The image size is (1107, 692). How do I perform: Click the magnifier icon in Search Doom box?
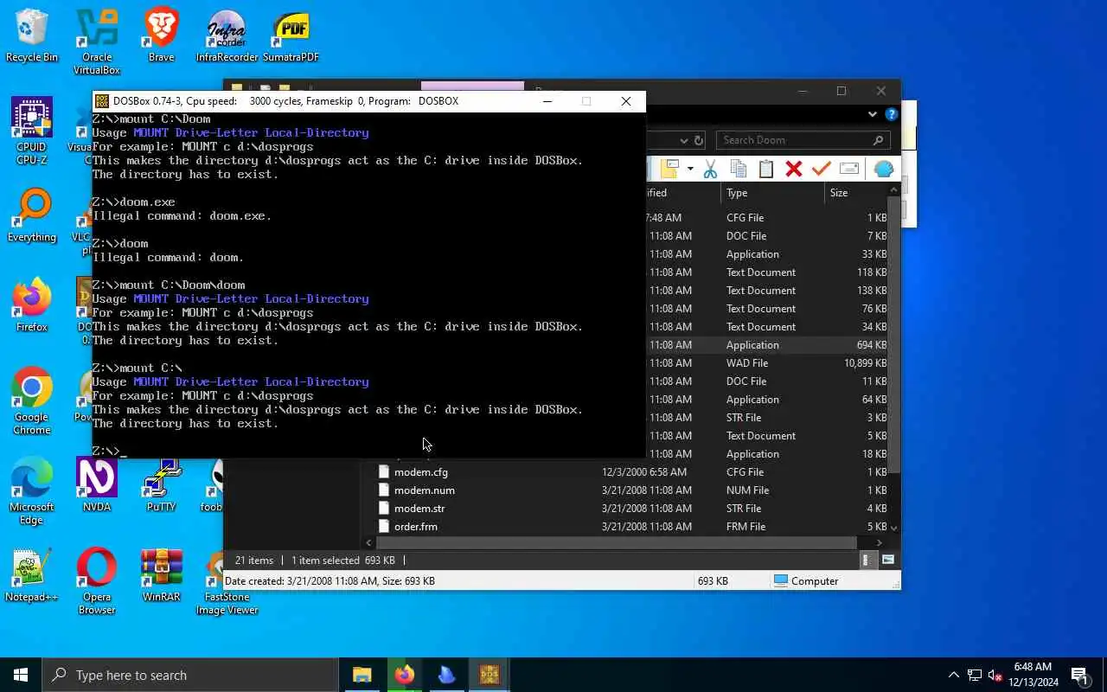[878, 140]
